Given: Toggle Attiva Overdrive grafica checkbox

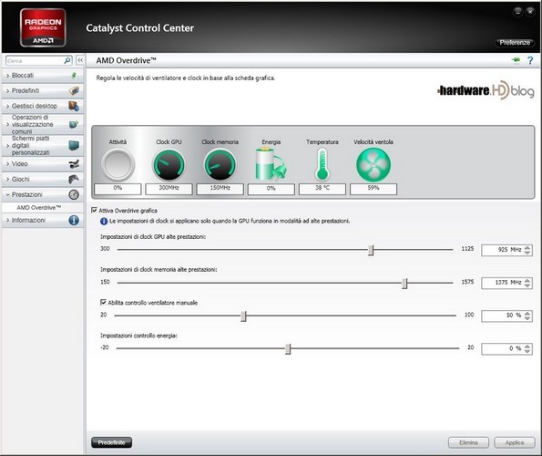Looking at the screenshot, I should [94, 210].
